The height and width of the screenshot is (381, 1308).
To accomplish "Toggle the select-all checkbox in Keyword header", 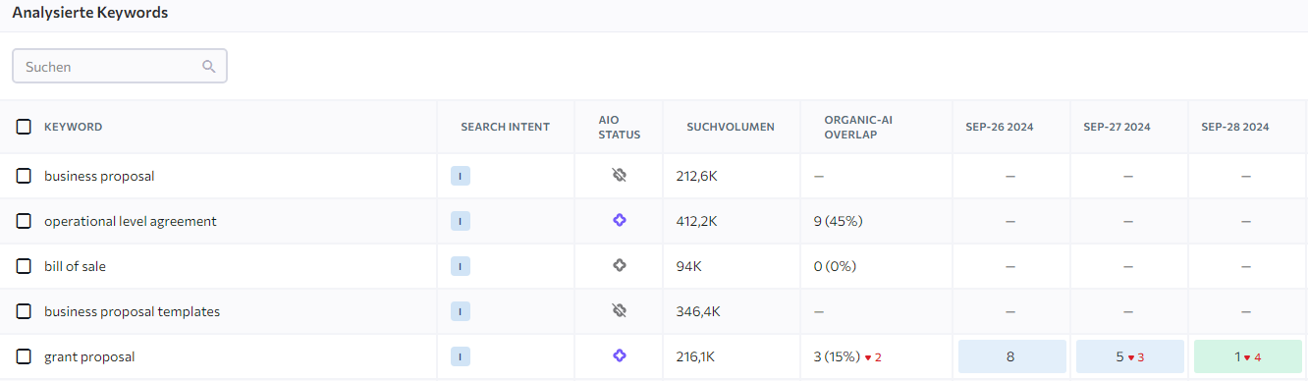I will pyautogui.click(x=24, y=127).
